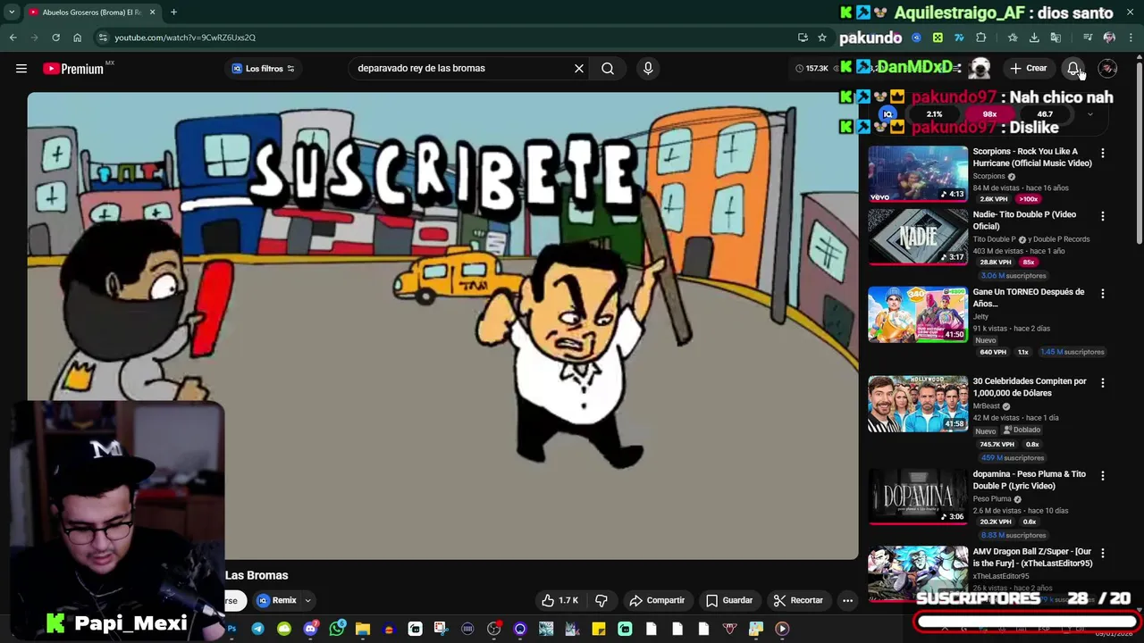Open the browser downloads icon
This screenshot has height=643, width=1144.
coord(1034,38)
